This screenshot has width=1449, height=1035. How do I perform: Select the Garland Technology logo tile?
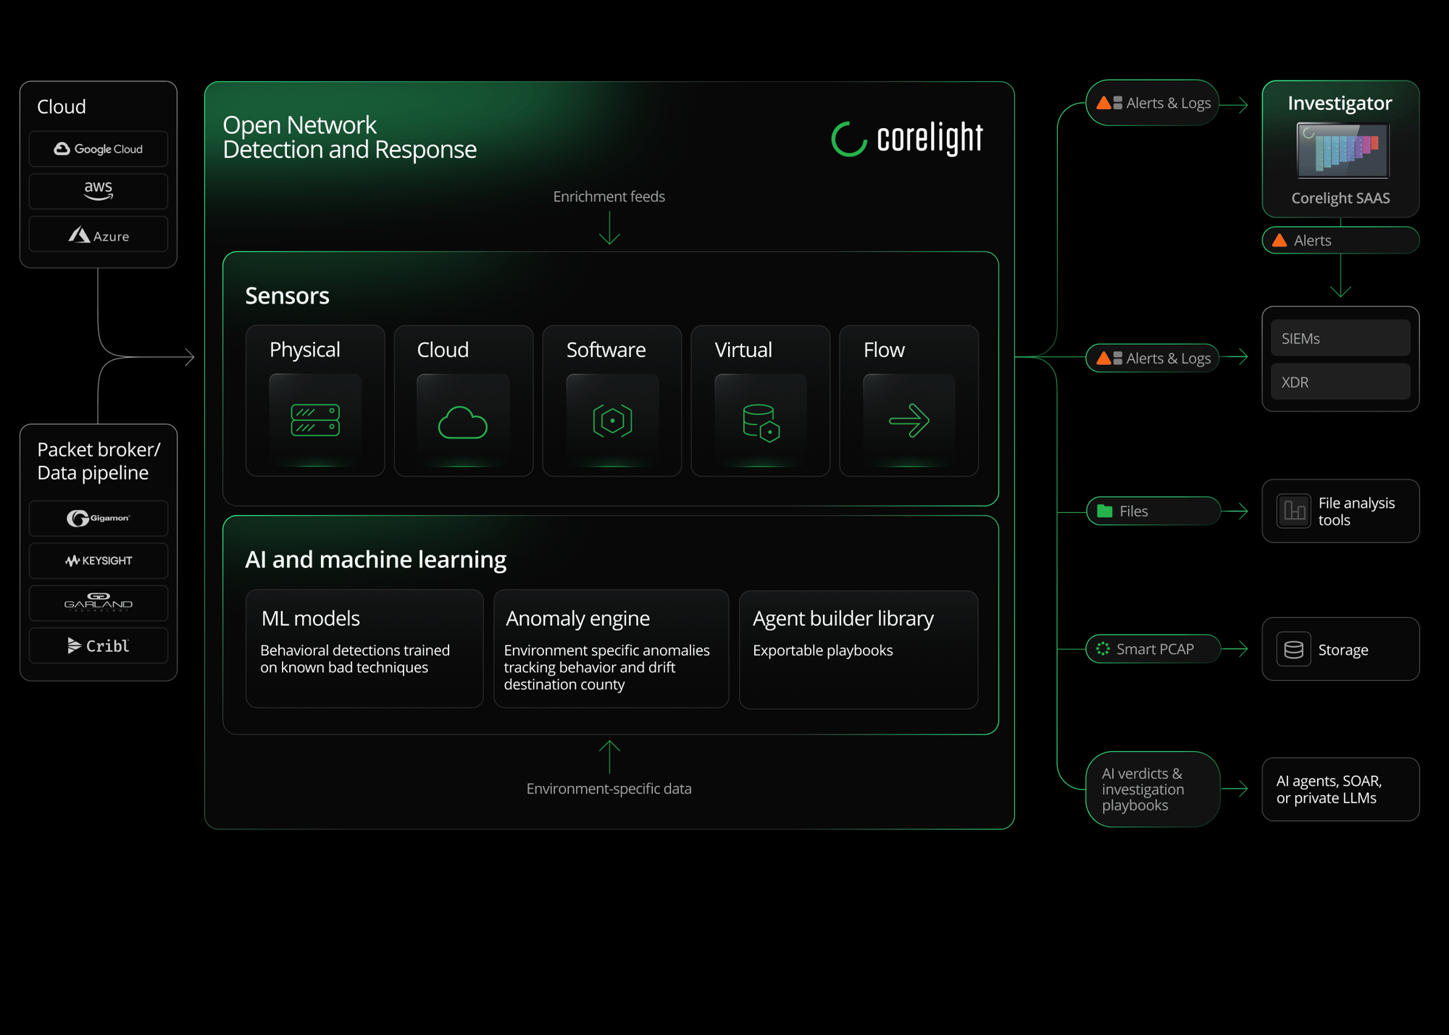coord(99,603)
